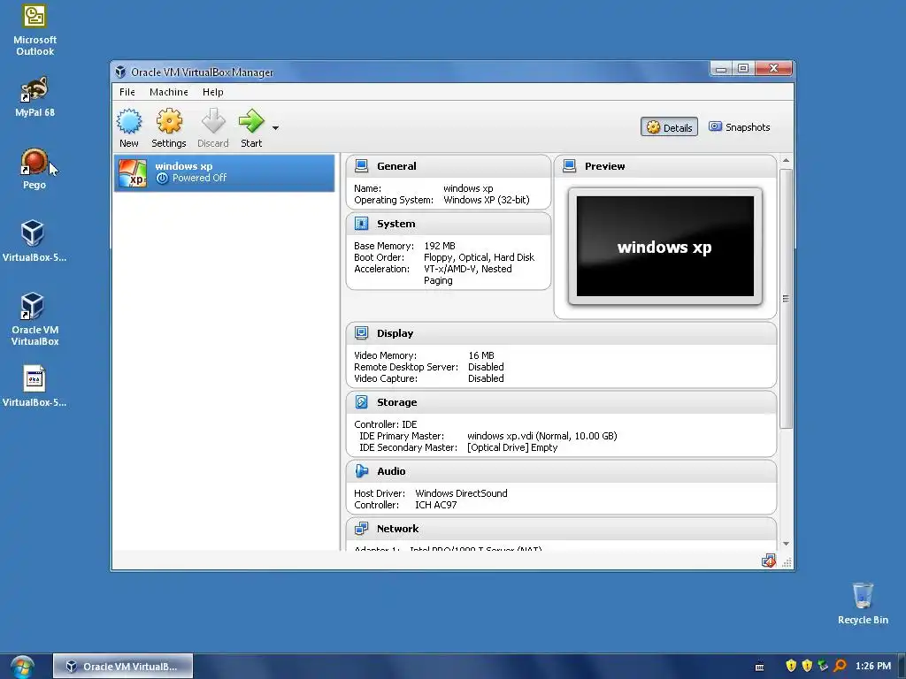Click 'windows xp.vdi (Normal, 10.00 GB)' entry
Viewport: 906px width, 679px height.
542,436
